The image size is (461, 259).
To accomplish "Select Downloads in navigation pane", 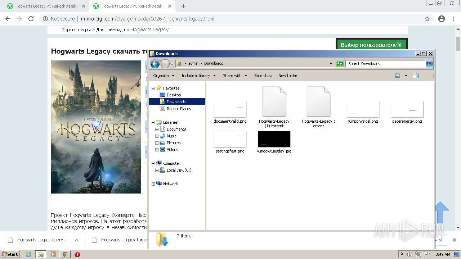I will [176, 102].
